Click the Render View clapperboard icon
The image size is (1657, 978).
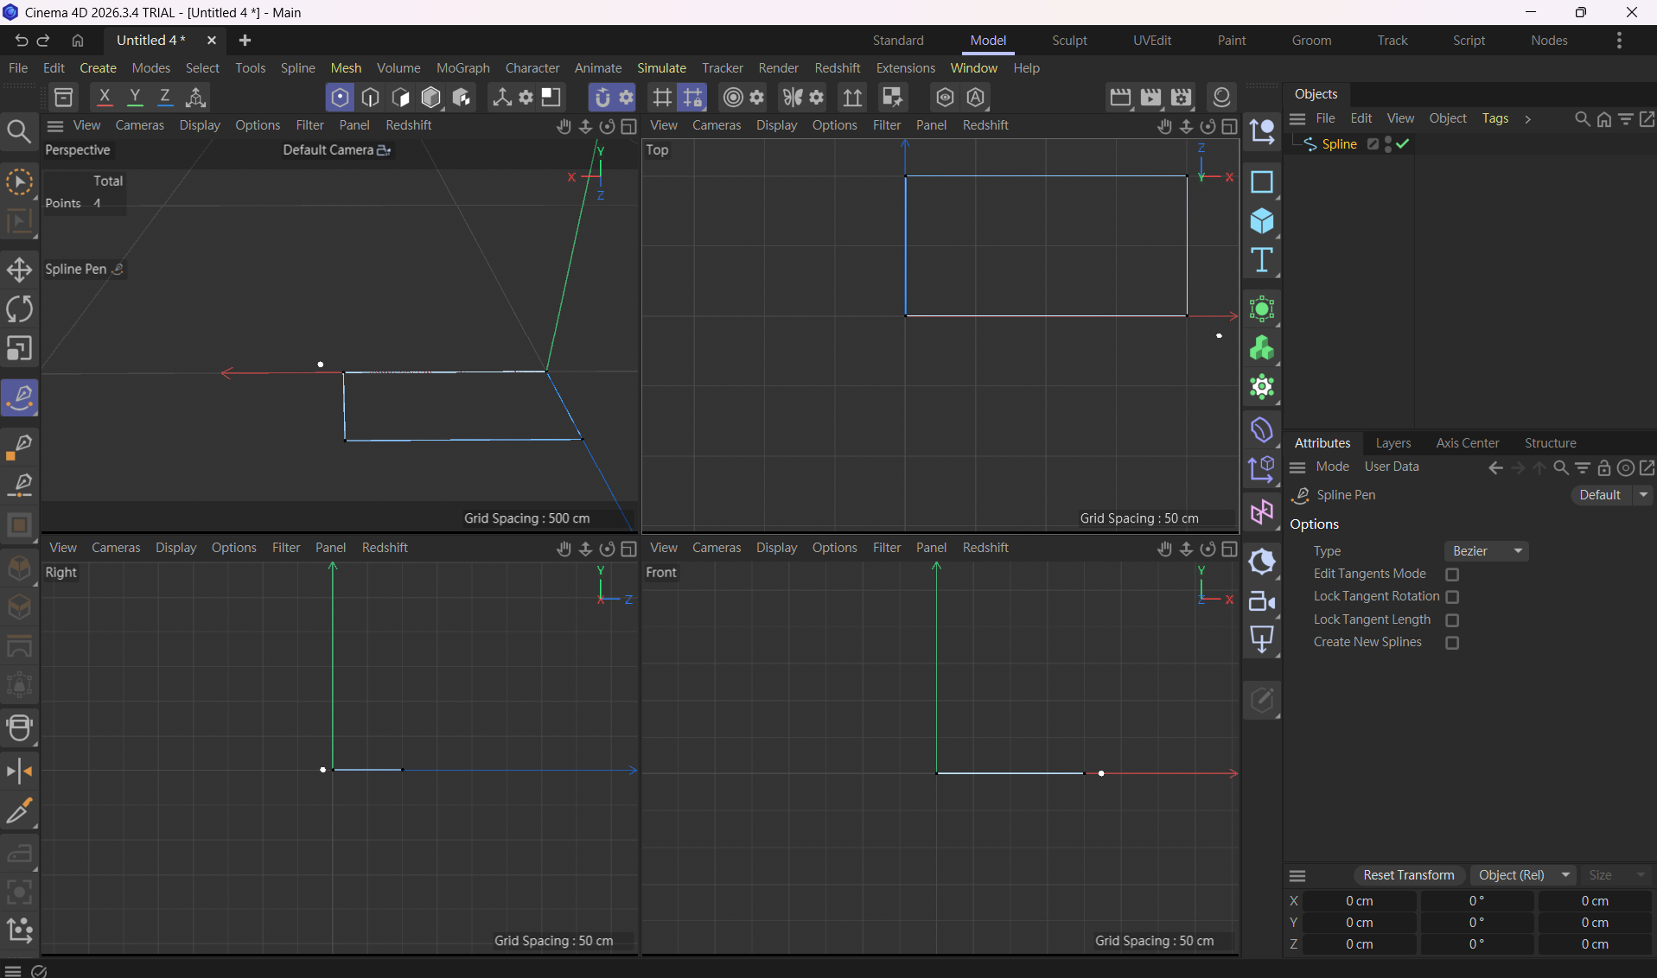click(1120, 98)
